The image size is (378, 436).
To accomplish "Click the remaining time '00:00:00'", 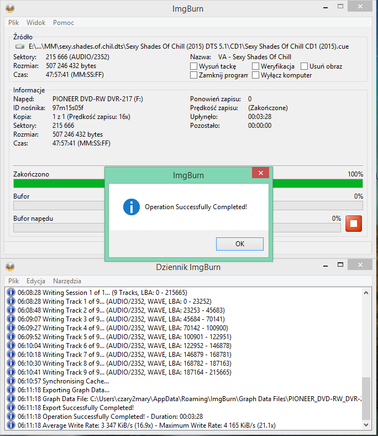I will coord(260,126).
